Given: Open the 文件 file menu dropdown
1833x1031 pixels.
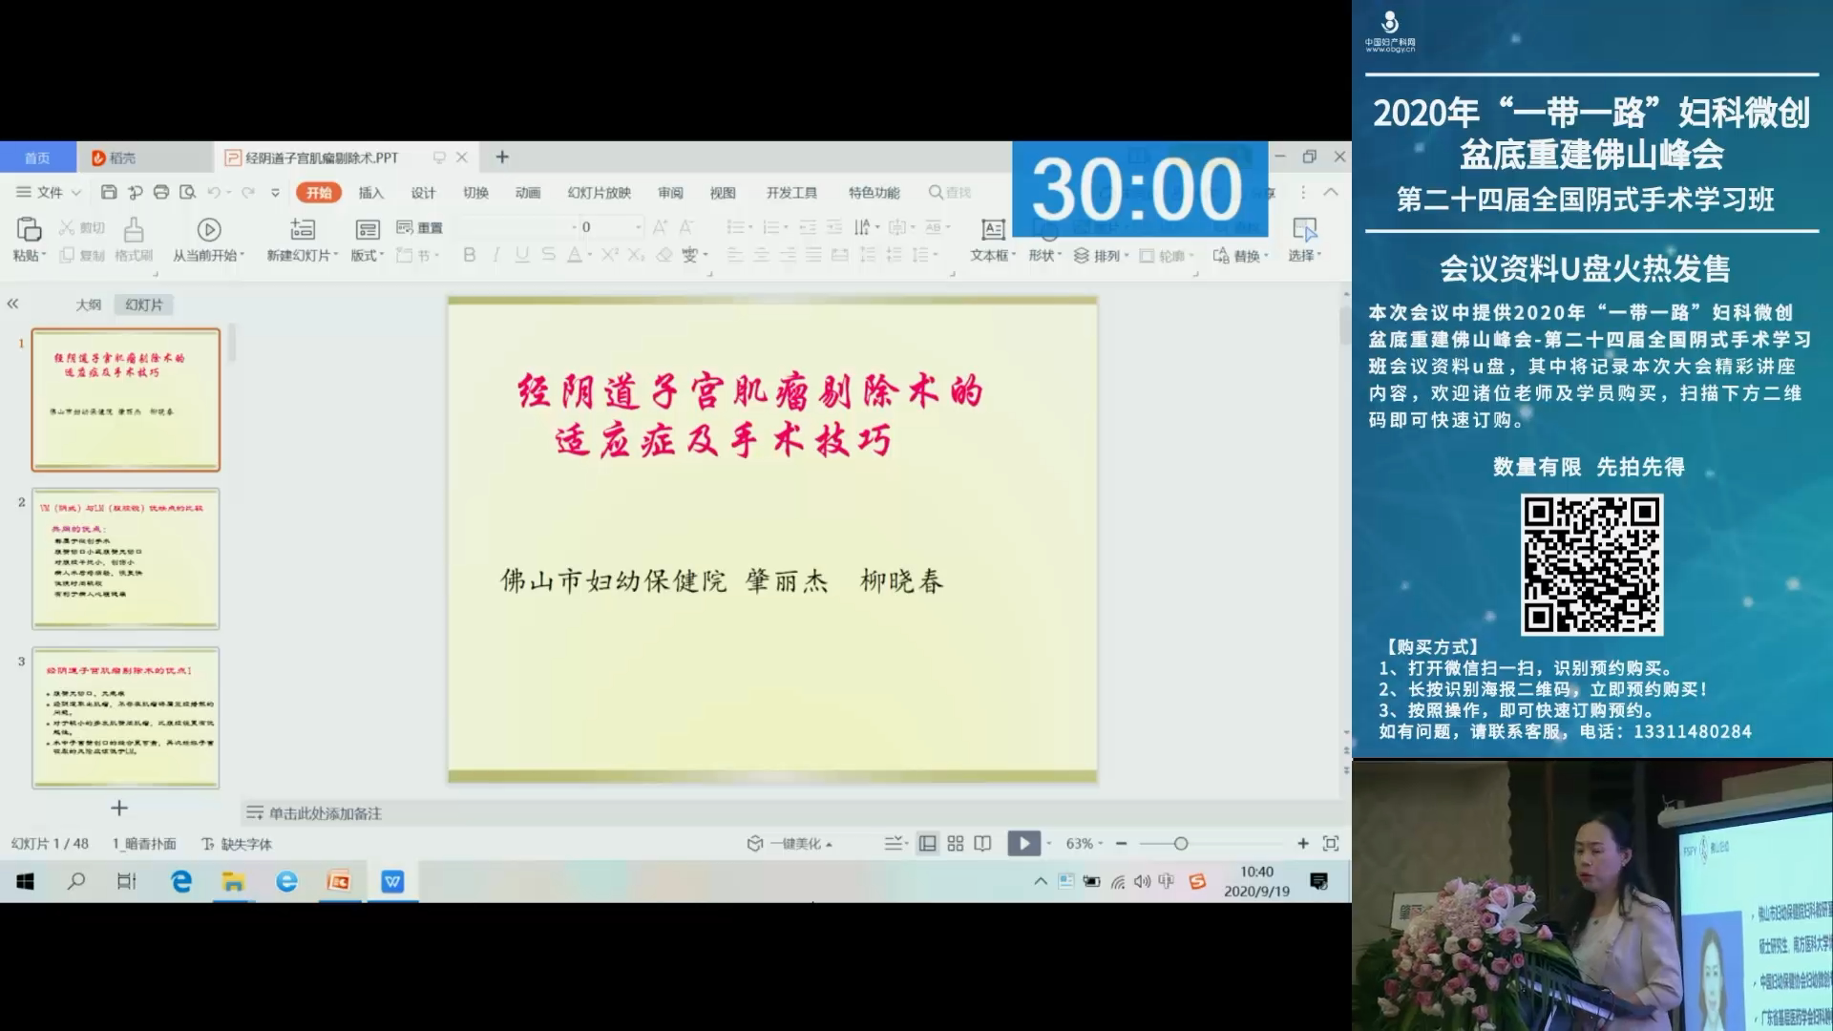Looking at the screenshot, I should [x=50, y=192].
